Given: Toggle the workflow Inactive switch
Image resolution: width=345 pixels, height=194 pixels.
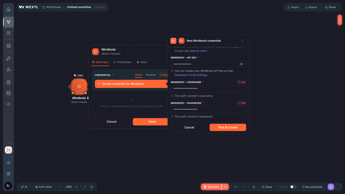Looking at the screenshot, I should pos(293,187).
